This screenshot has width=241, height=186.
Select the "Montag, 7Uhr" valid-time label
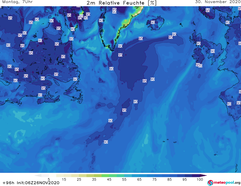click(17, 2)
